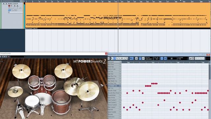Select the Ride Cymbal 1 row
The height and width of the screenshot is (119, 211).
[113, 107]
